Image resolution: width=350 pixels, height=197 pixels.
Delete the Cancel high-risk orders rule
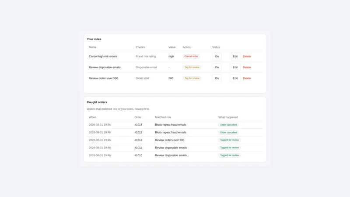pos(247,56)
